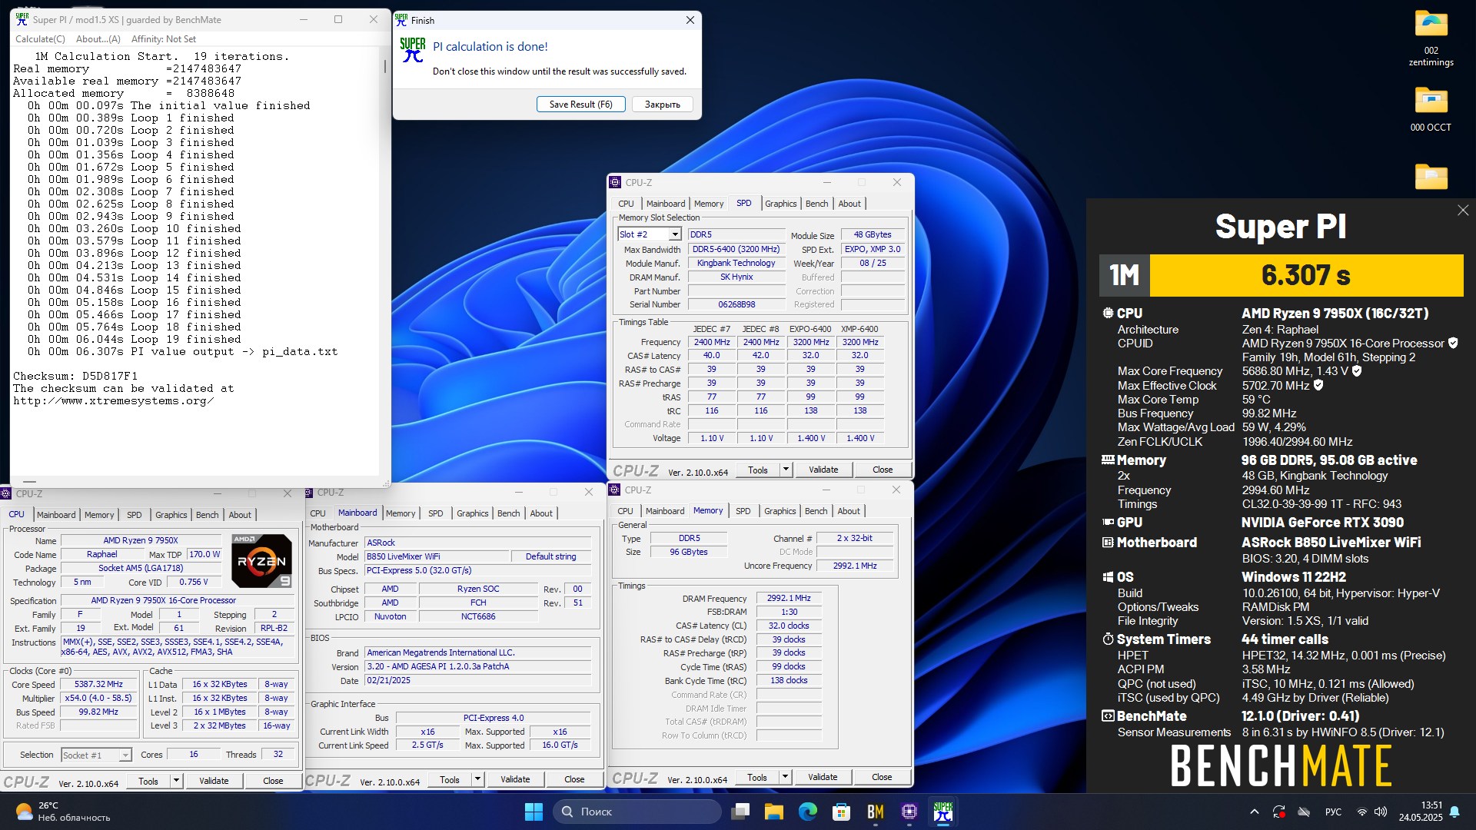This screenshot has width=1476, height=830.
Task: Expand the Slot #2 memory slot dropdown
Action: tap(675, 234)
